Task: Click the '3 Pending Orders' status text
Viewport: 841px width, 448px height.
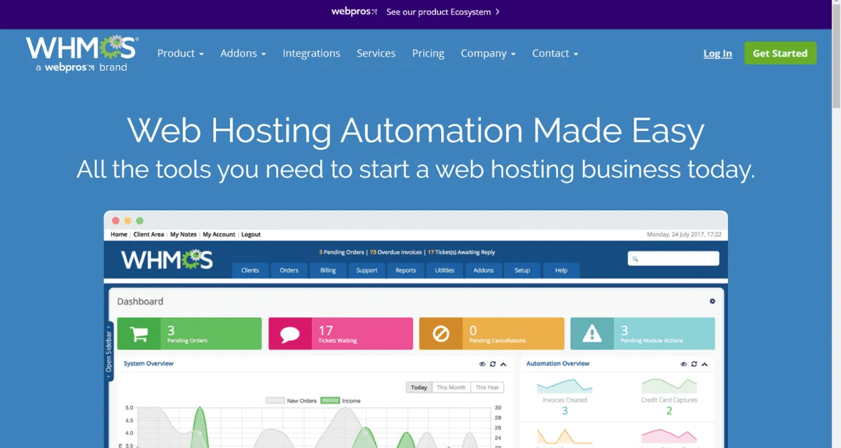Action: [341, 252]
